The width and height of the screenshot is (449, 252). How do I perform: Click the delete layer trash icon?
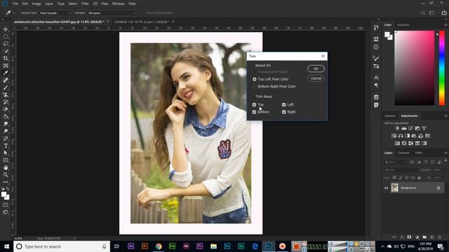click(440, 237)
